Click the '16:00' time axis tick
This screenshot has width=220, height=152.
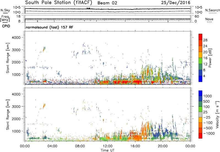point(135,146)
